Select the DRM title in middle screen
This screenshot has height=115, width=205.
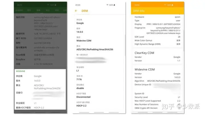coord(85,11)
